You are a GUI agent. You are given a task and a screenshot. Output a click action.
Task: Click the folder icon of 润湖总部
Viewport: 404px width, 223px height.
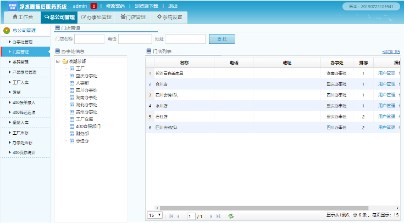[x=65, y=61]
